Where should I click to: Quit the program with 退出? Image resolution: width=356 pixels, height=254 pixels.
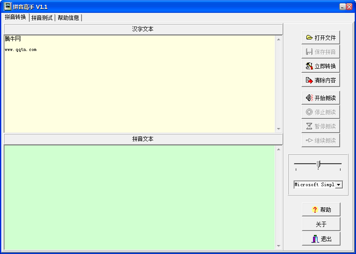(321, 239)
